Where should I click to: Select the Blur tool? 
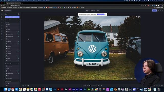point(12,68)
